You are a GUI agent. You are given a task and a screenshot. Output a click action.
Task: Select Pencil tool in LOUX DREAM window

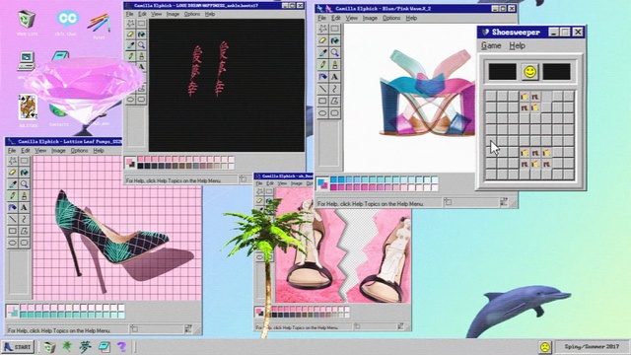[x=130, y=56]
